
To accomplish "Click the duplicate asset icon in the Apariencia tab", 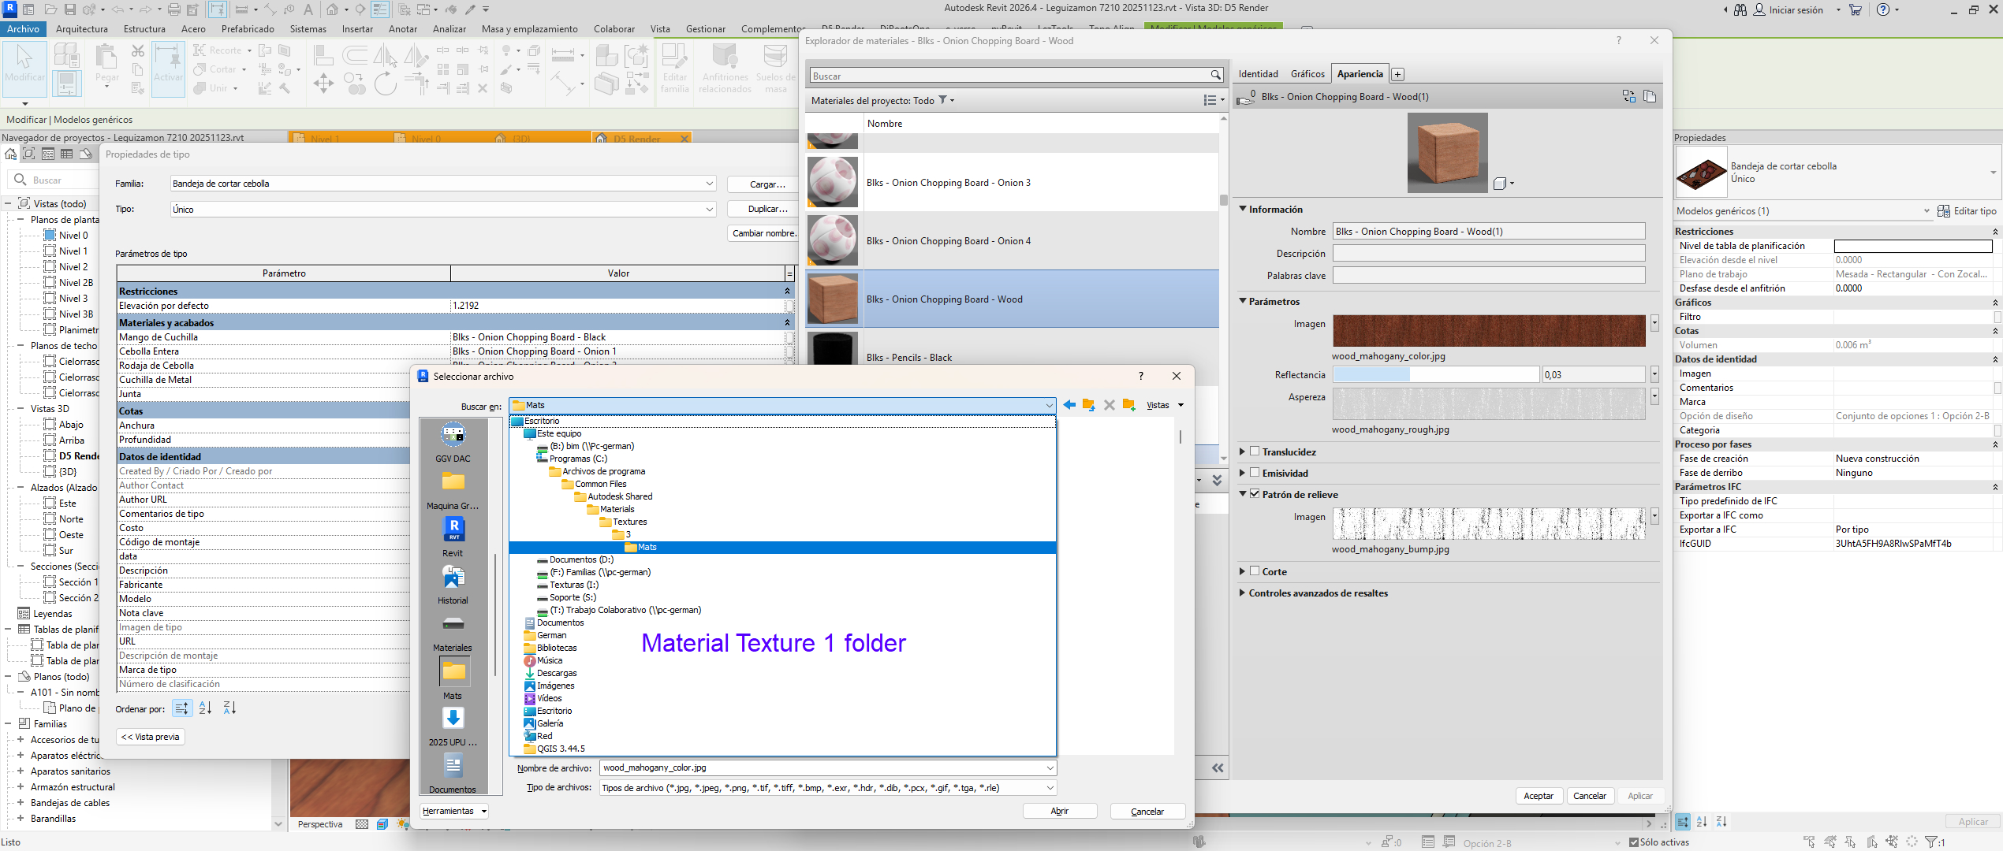I will point(1650,96).
